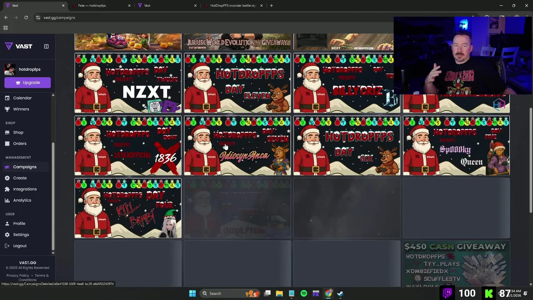Open Orders in the sidebar

point(20,143)
